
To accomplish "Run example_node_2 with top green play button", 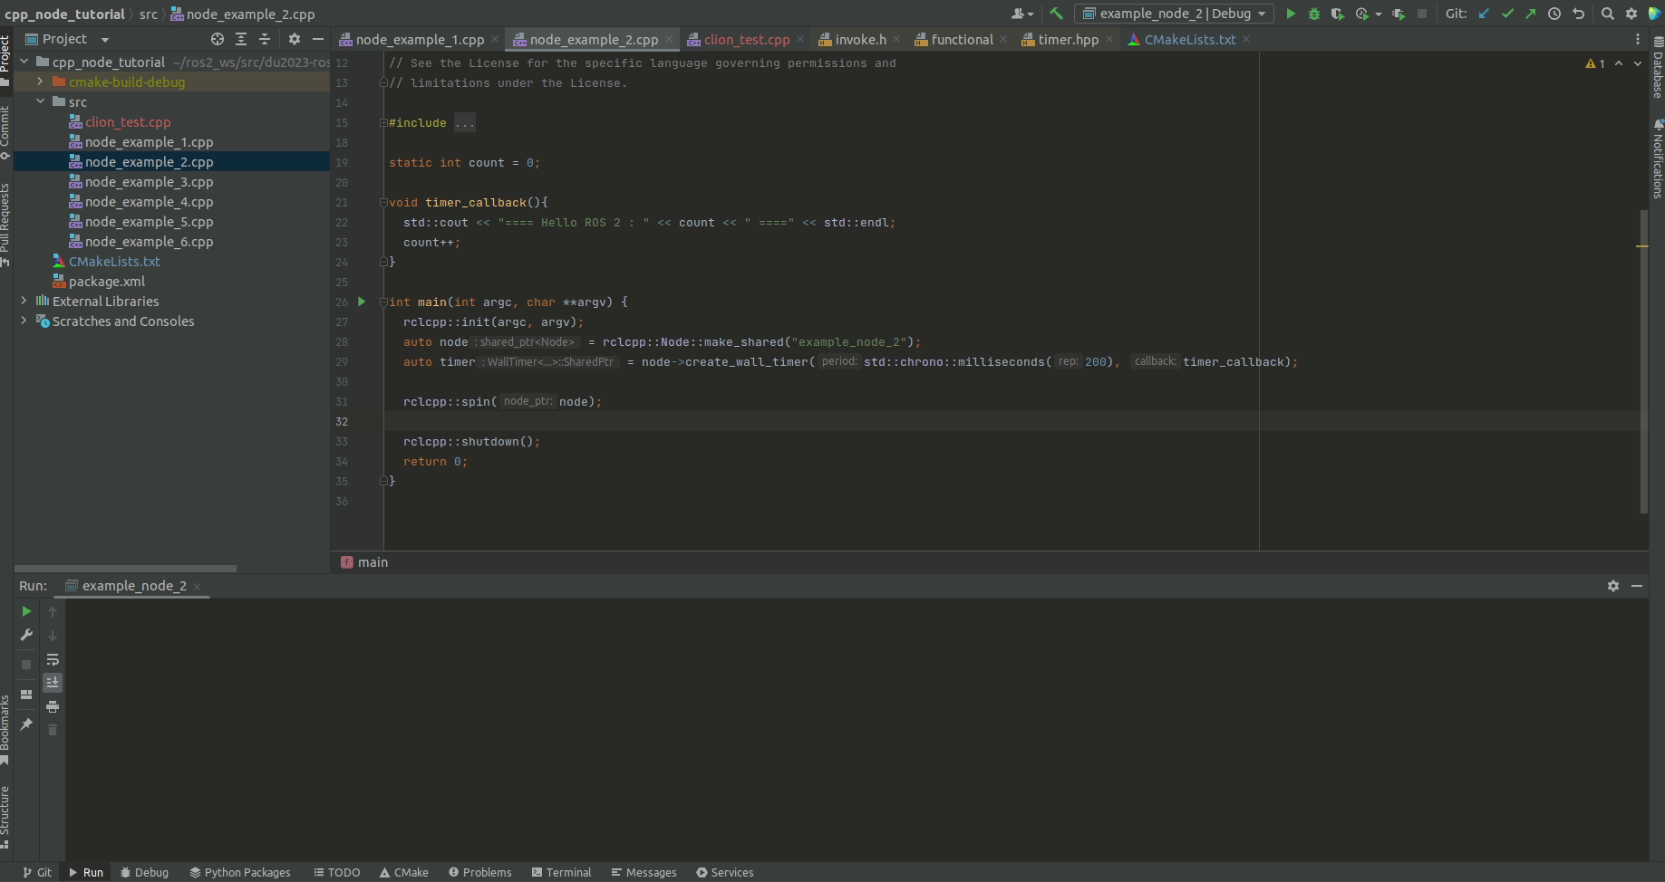I will [x=1291, y=14].
